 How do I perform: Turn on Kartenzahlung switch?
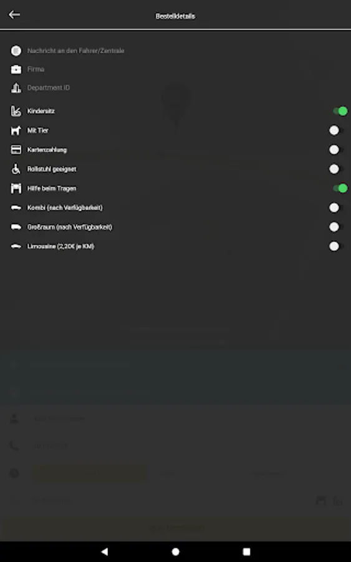337,150
